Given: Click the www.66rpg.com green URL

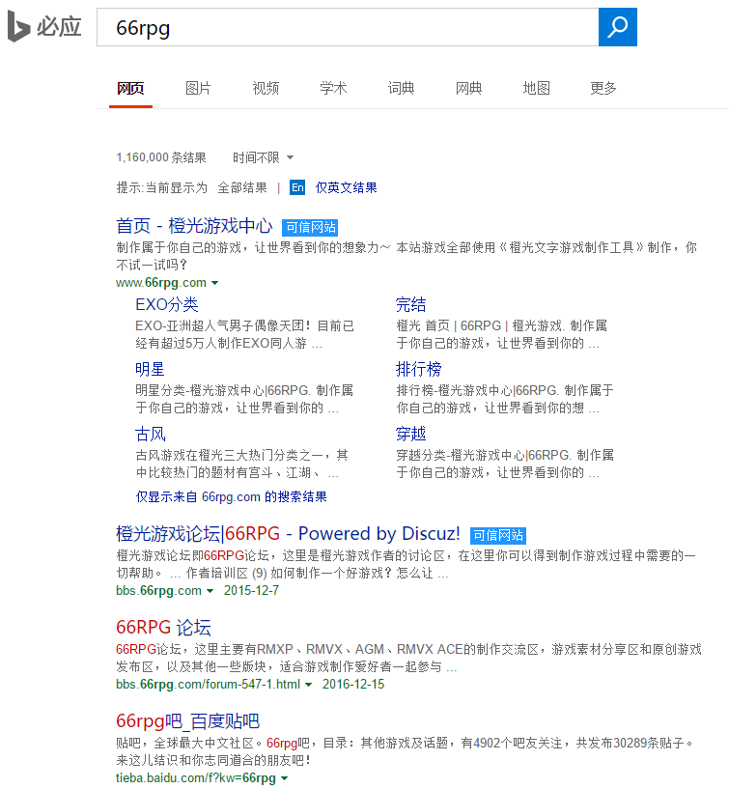Looking at the screenshot, I should [x=161, y=283].
